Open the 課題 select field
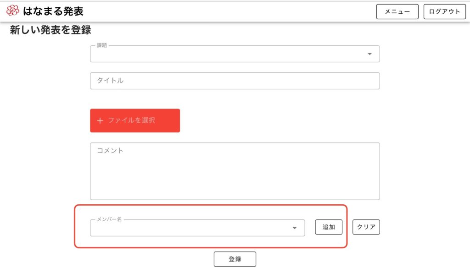Viewport: 470px width, 279px height. tap(229, 54)
